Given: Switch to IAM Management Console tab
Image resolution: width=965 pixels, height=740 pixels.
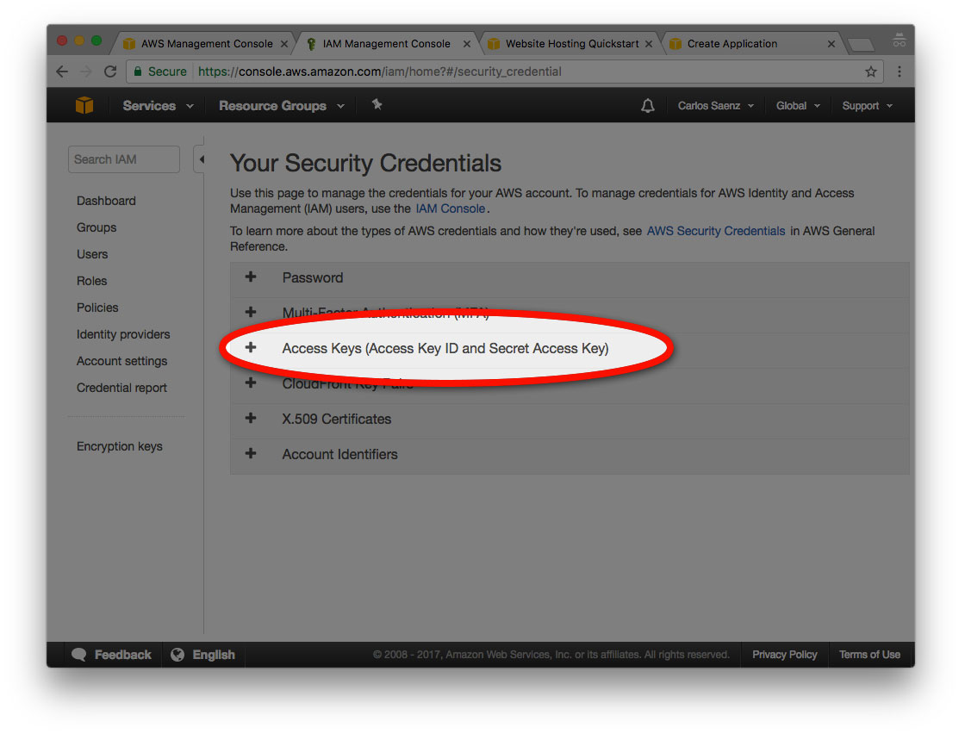Looking at the screenshot, I should [x=388, y=44].
